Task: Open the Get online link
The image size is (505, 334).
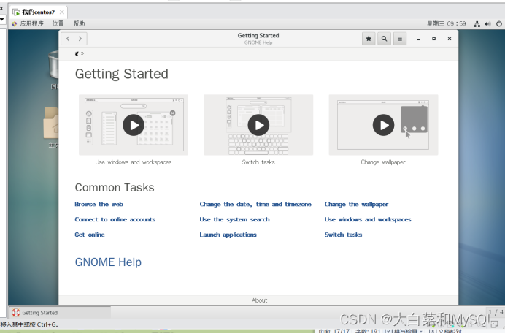Action: point(90,235)
